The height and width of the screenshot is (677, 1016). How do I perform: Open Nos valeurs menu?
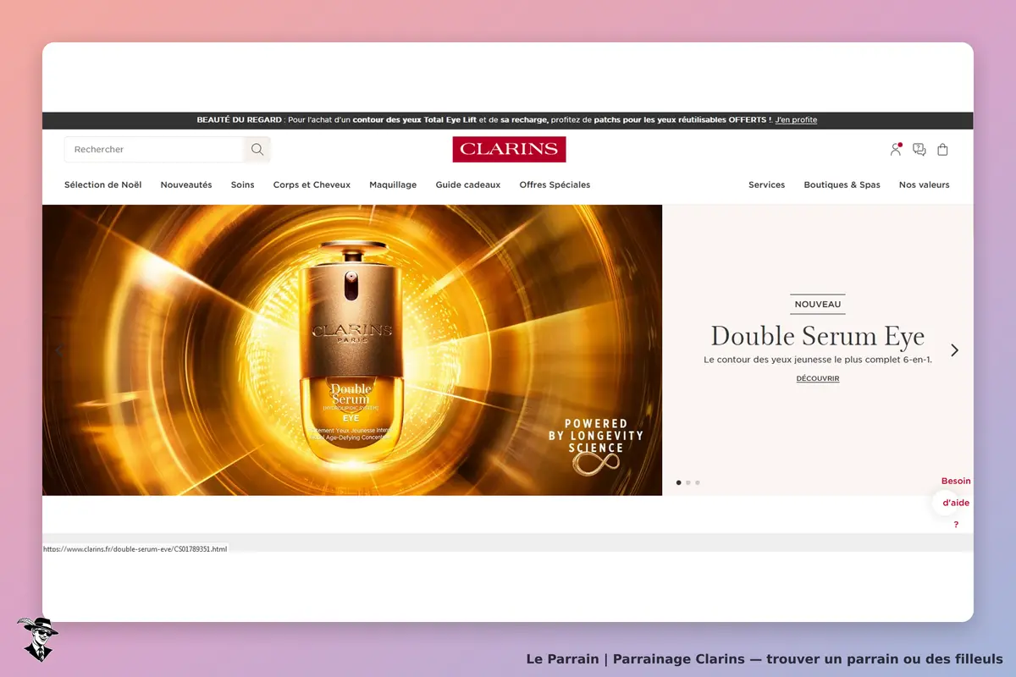click(924, 184)
